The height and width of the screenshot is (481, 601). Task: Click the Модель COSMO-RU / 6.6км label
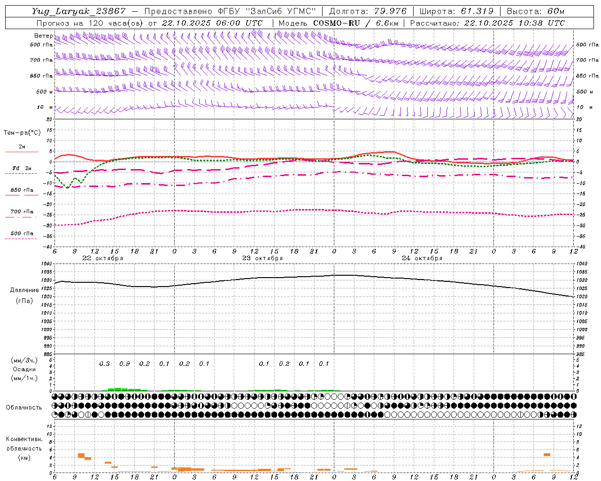tap(339, 23)
